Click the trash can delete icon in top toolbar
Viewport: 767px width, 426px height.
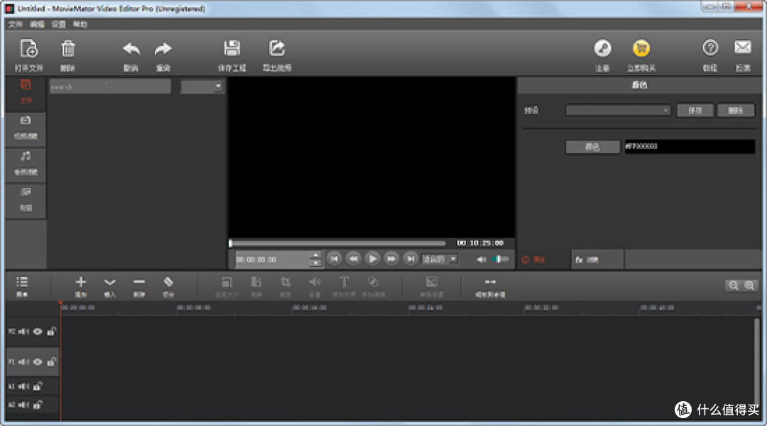68,50
